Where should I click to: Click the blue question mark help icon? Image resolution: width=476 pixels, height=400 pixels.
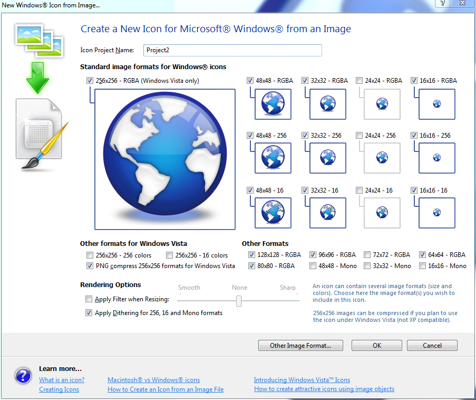(23, 376)
